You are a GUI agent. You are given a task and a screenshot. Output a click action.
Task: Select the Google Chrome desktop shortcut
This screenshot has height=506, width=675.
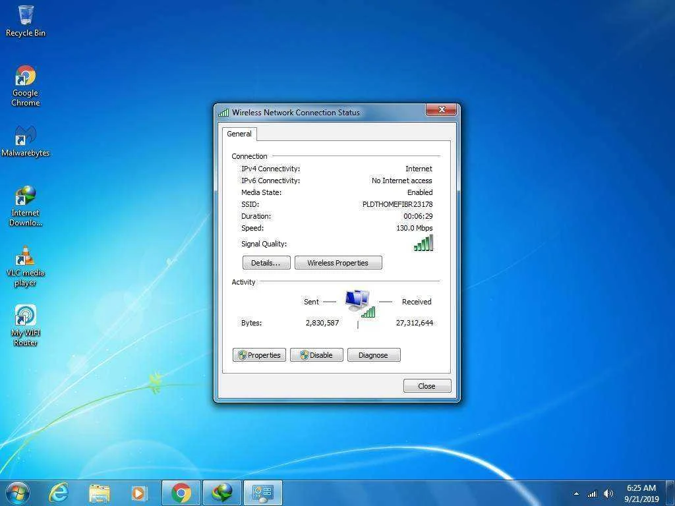coord(26,85)
